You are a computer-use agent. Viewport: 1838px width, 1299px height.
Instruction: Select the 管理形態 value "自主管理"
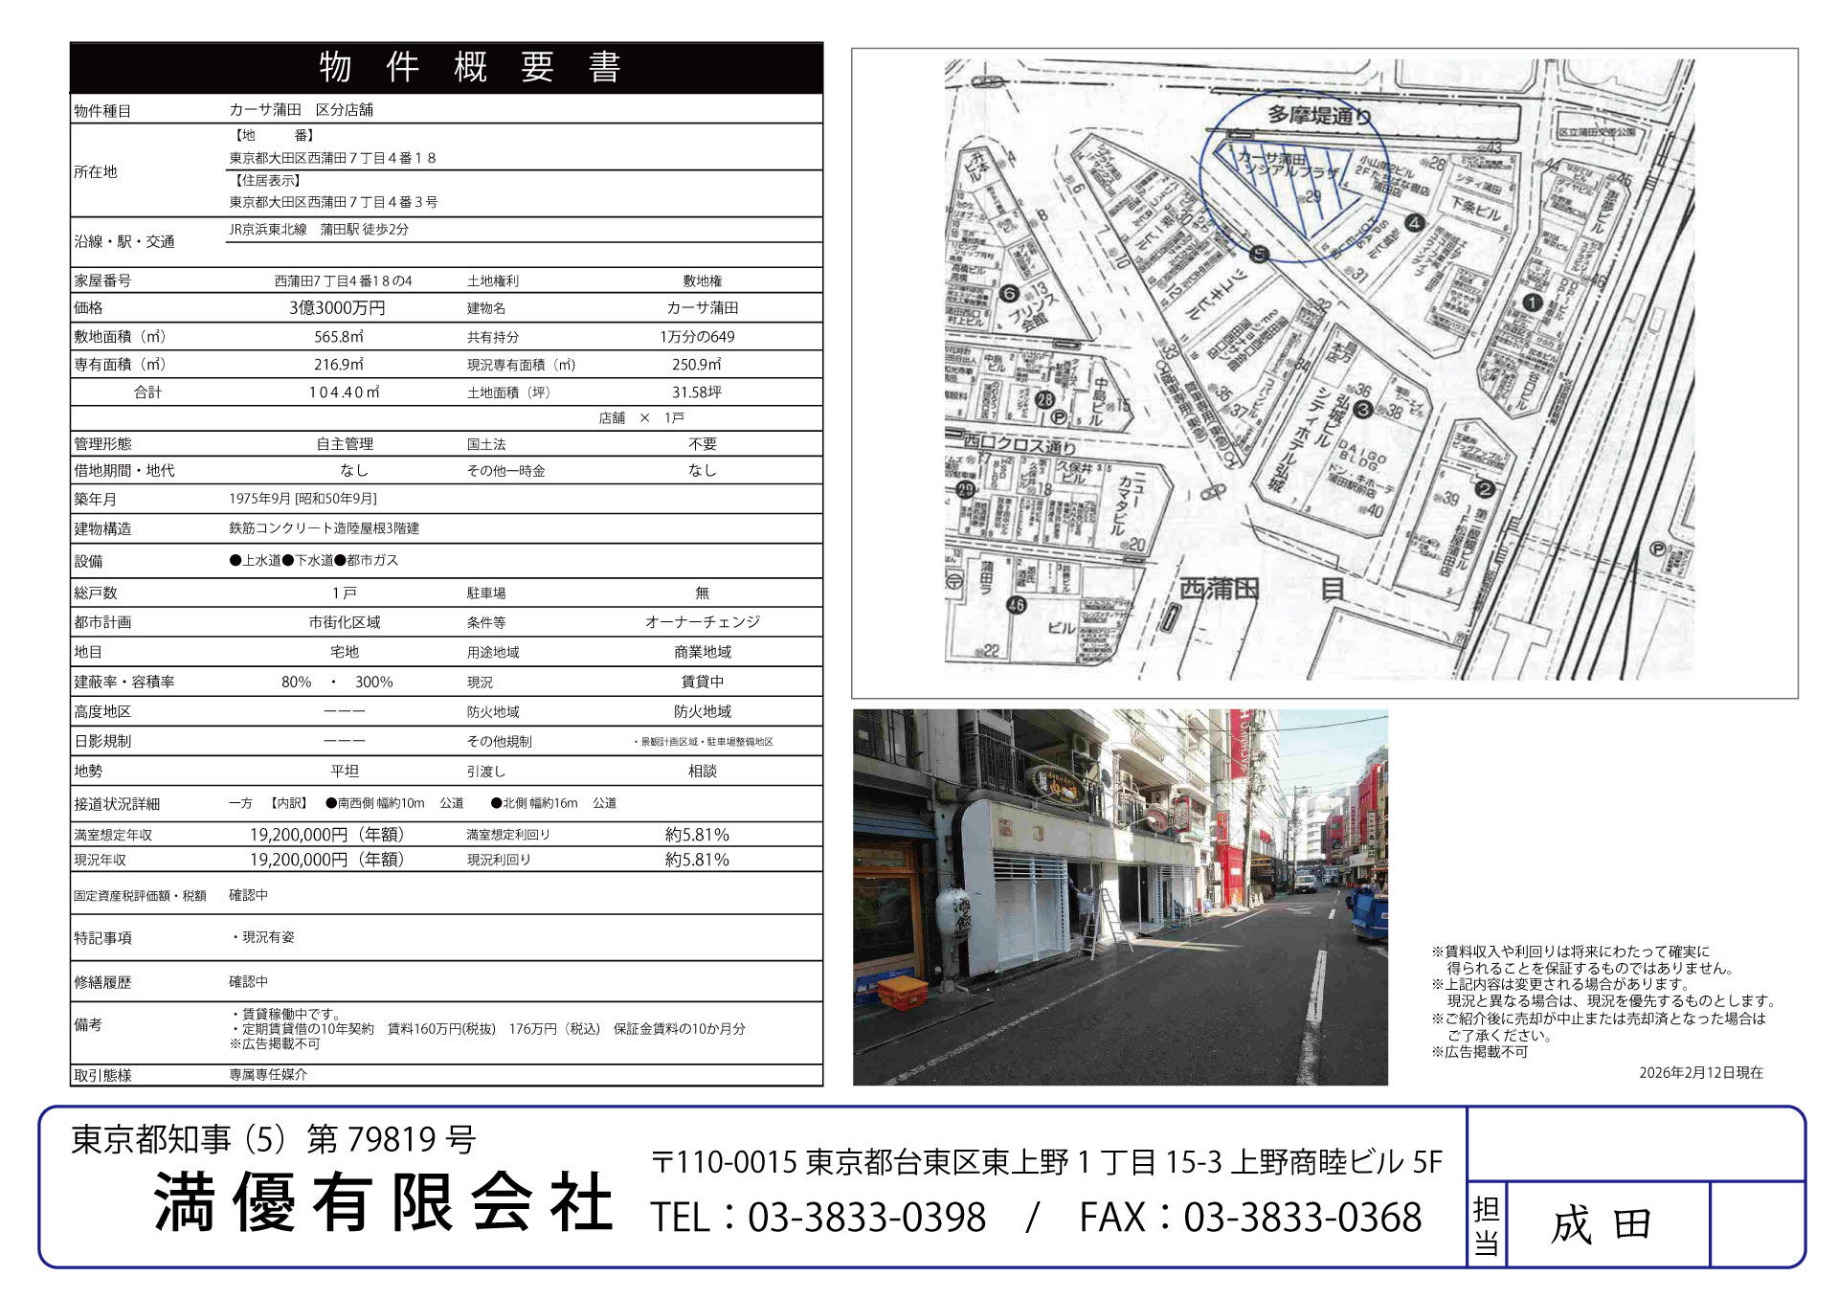[x=345, y=444]
